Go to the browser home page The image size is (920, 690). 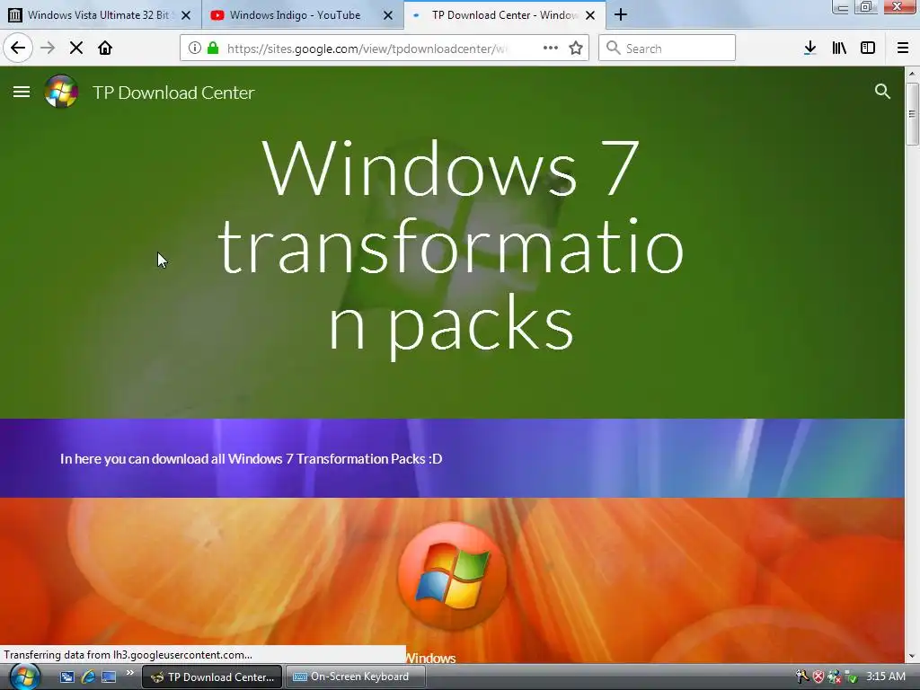pos(105,49)
